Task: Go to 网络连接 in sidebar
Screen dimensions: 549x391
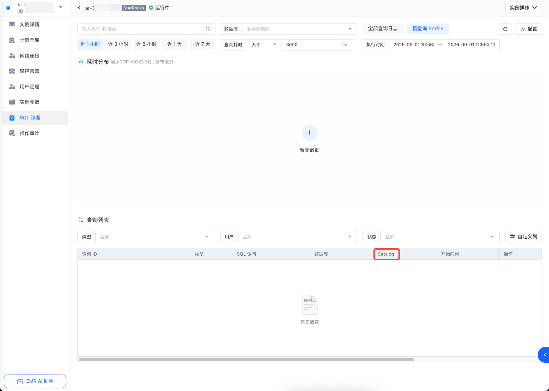Action: point(35,56)
